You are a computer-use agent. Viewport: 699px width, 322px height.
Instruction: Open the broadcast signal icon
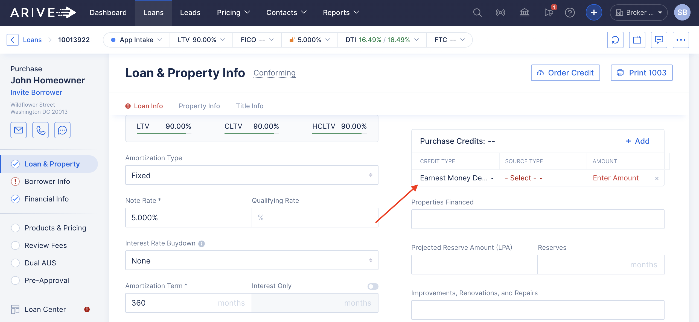(500, 13)
